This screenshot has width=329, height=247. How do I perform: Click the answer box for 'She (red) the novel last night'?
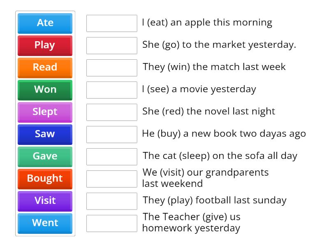(x=111, y=112)
